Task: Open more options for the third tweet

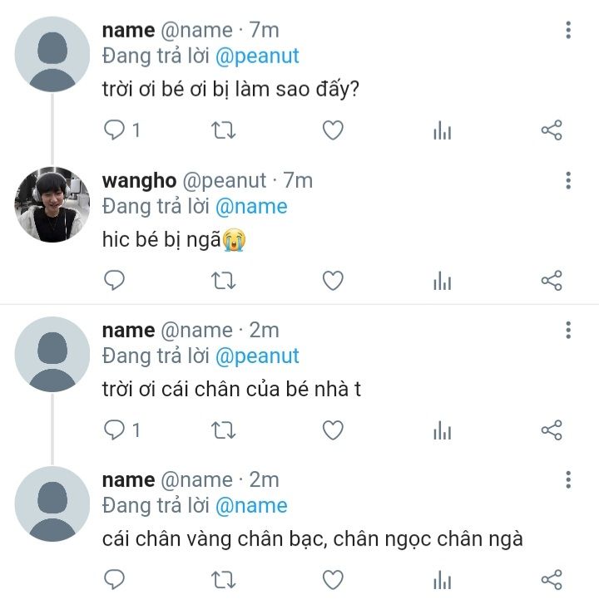Action: tap(568, 330)
